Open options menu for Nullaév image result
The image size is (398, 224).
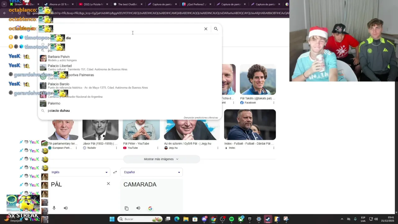pyautogui.click(x=117, y=148)
